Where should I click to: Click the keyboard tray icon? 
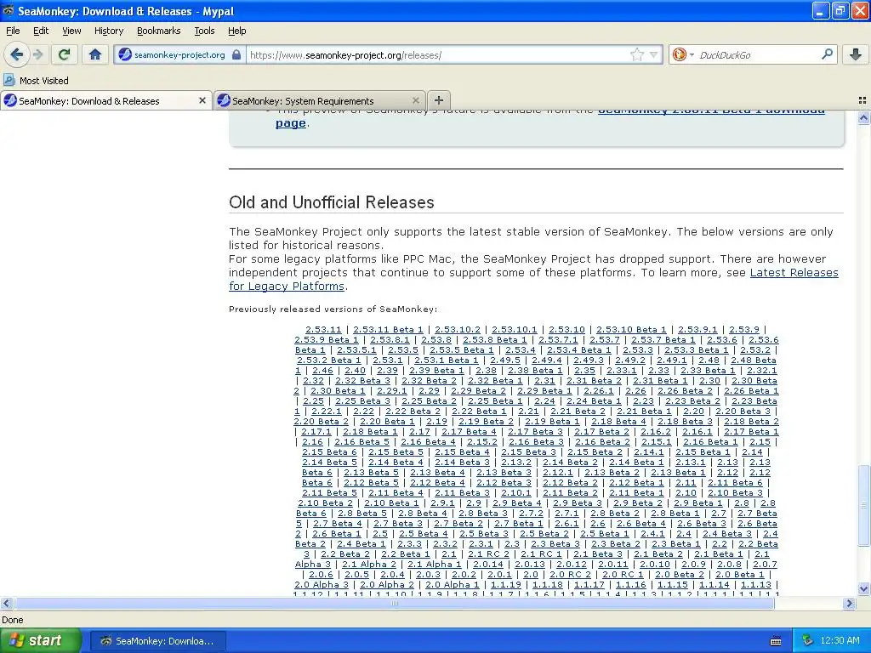pyautogui.click(x=776, y=641)
